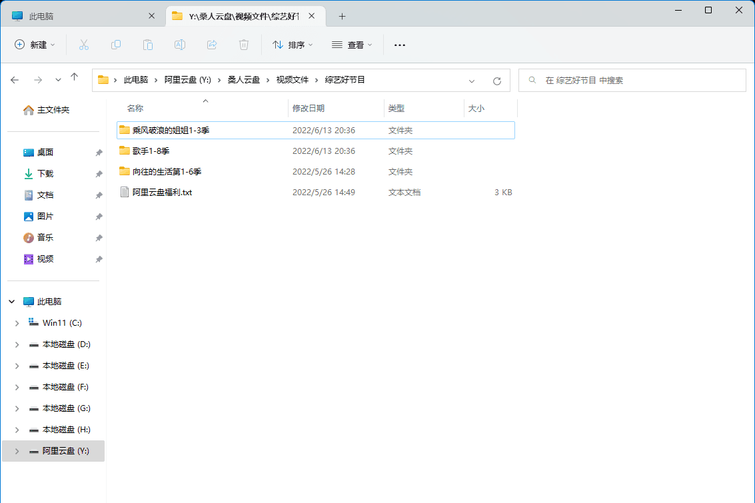
Task: Open 音乐 in quick access sidebar
Action: click(x=45, y=237)
